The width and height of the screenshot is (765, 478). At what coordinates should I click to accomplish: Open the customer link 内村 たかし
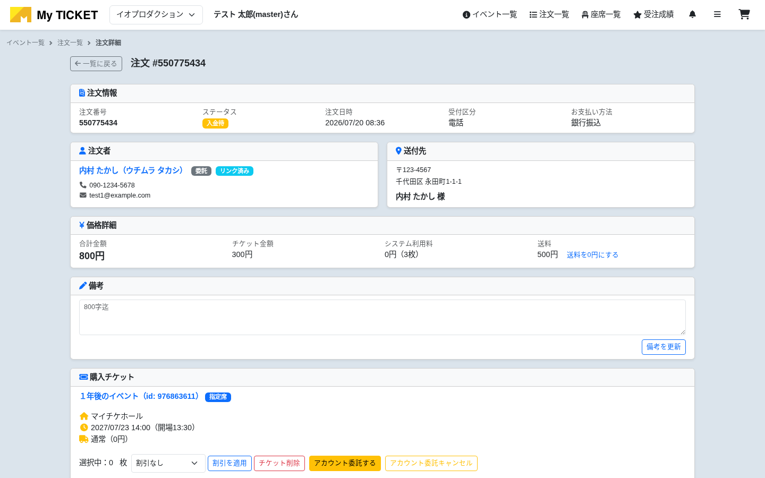click(132, 170)
